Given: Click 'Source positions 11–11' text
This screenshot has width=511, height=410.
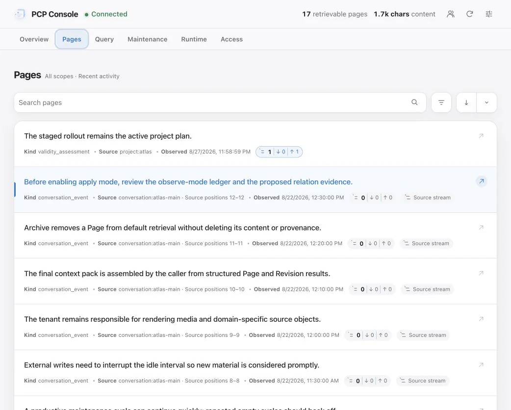Looking at the screenshot, I should coord(214,243).
